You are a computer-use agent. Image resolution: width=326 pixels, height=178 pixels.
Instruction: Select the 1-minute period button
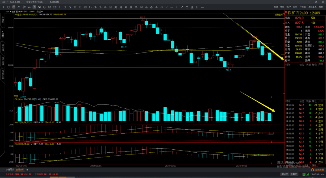pos(60,7)
